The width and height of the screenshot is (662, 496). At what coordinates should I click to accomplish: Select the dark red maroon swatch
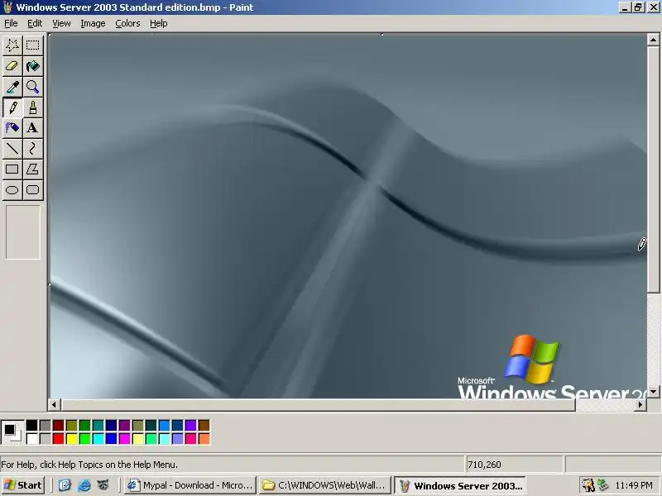[x=58, y=425]
